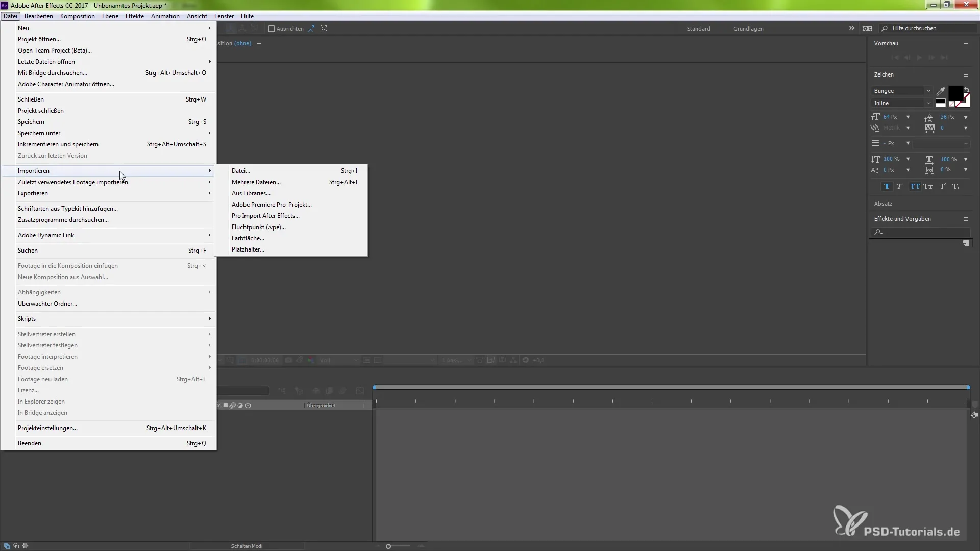The height and width of the screenshot is (551, 980).
Task: Expand hidden workspaces with the double chevron
Action: point(851,28)
